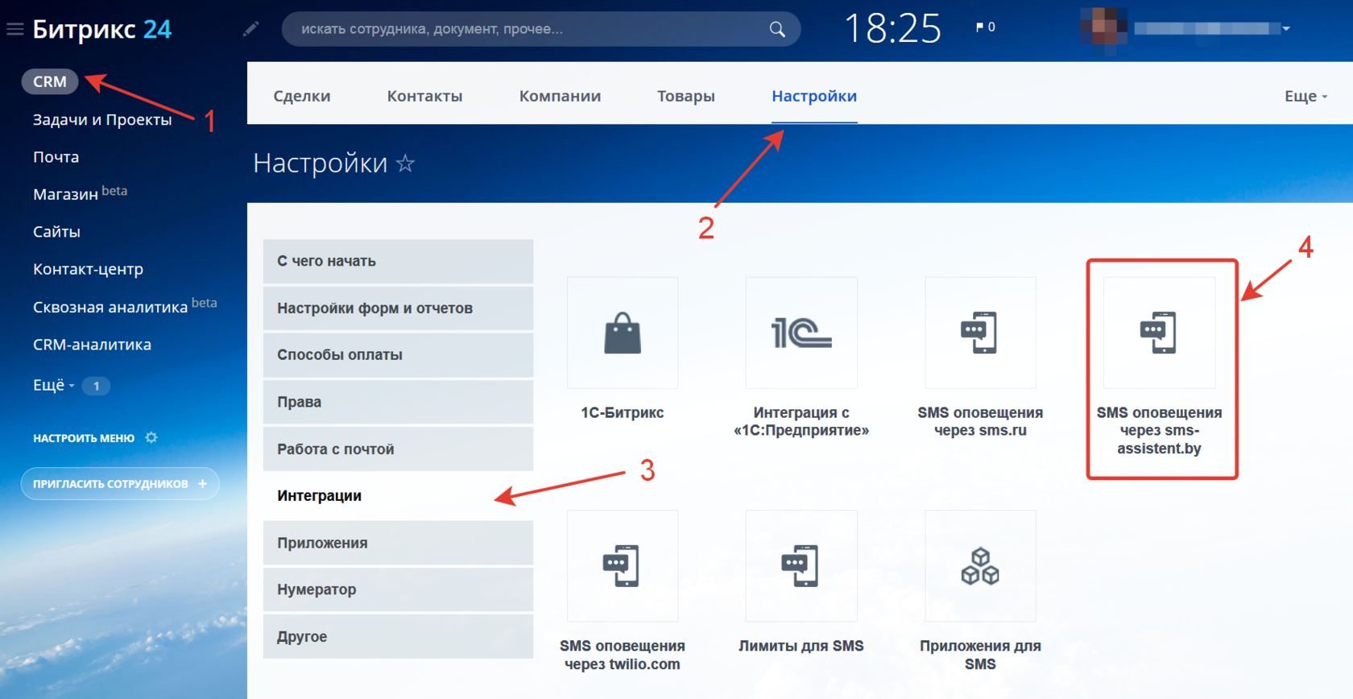
Task: Open Задачи и Проекты in sidebar
Action: 102,119
